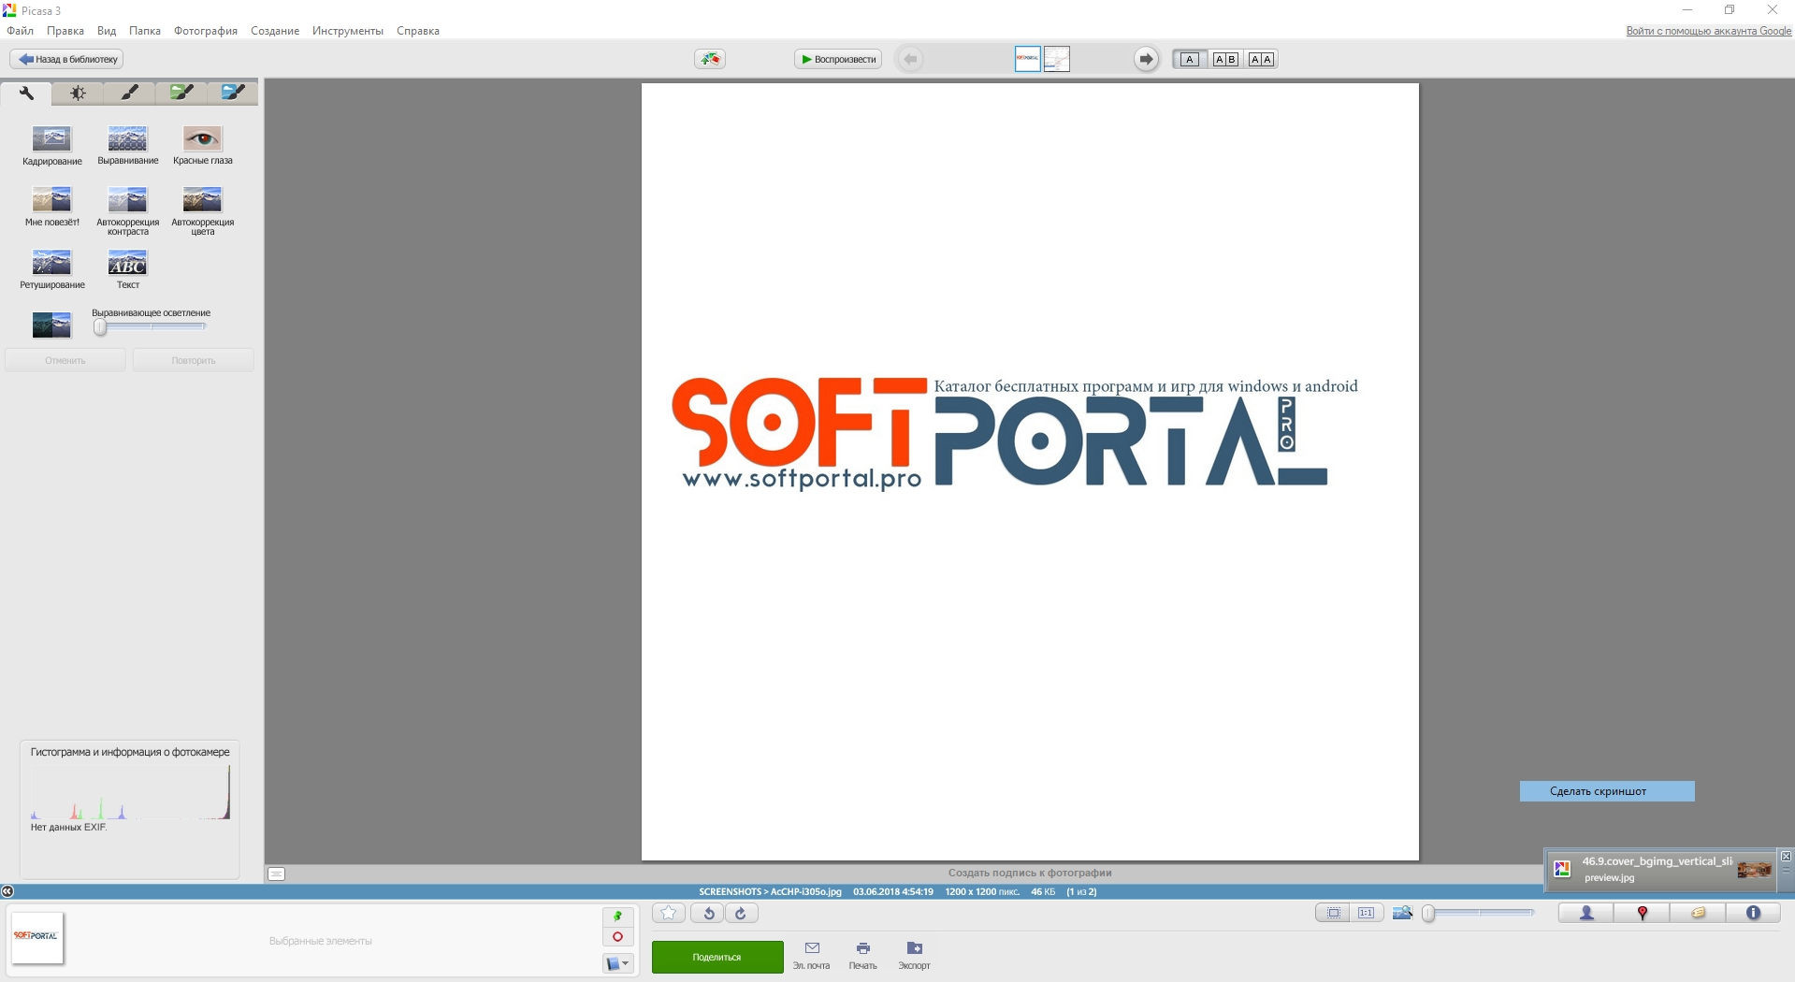
Task: Sign in via Войти с помощью аккаунта Google
Action: click(1709, 31)
